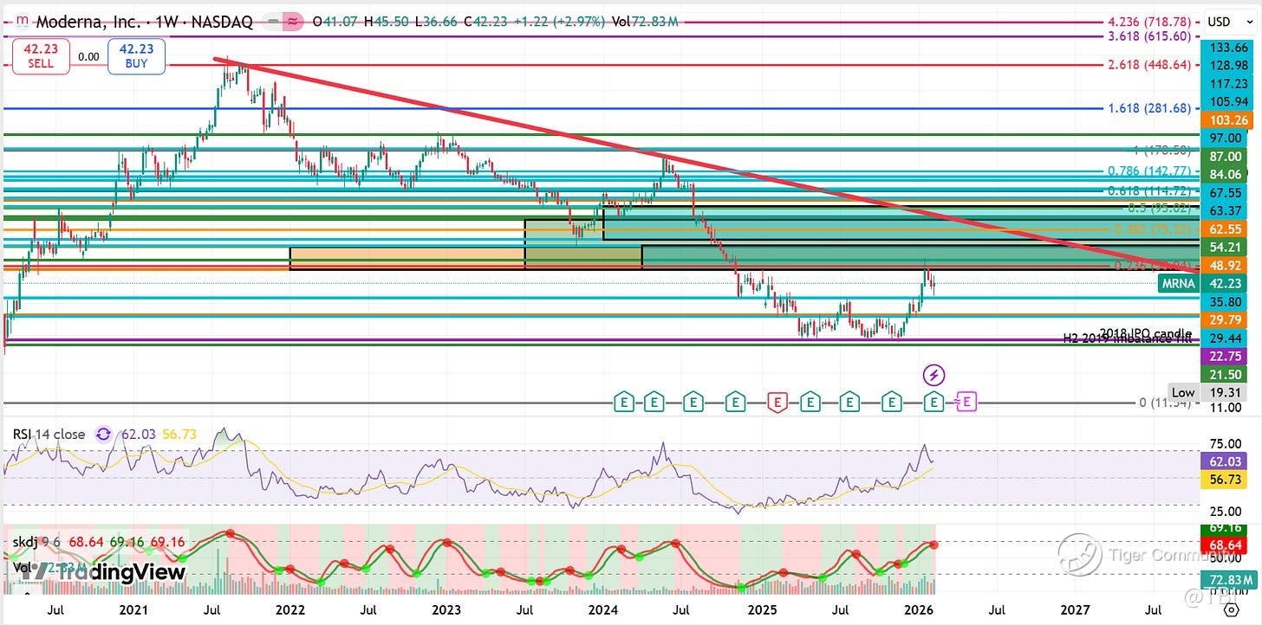
Task: Click the "RSI 14 close" indicator legend
Action: pyautogui.click(x=49, y=434)
